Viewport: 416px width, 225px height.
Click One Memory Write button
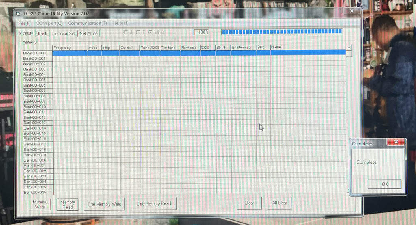coord(104,204)
